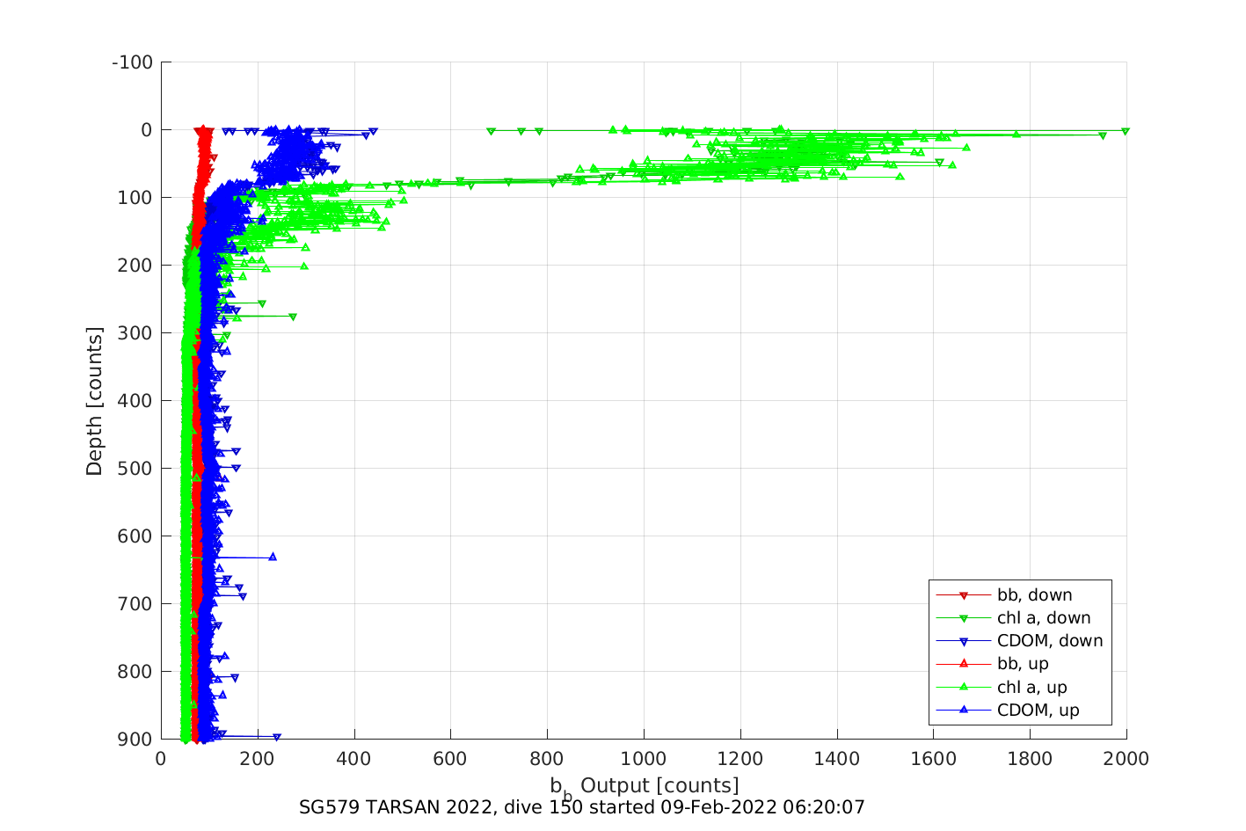Click the y-axis tick label 700
Viewport: 1246px width, 831px height.
[x=136, y=604]
